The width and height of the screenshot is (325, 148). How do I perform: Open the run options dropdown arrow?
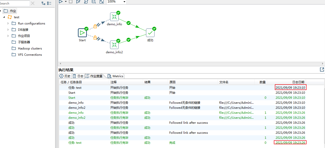tap(66, 1)
